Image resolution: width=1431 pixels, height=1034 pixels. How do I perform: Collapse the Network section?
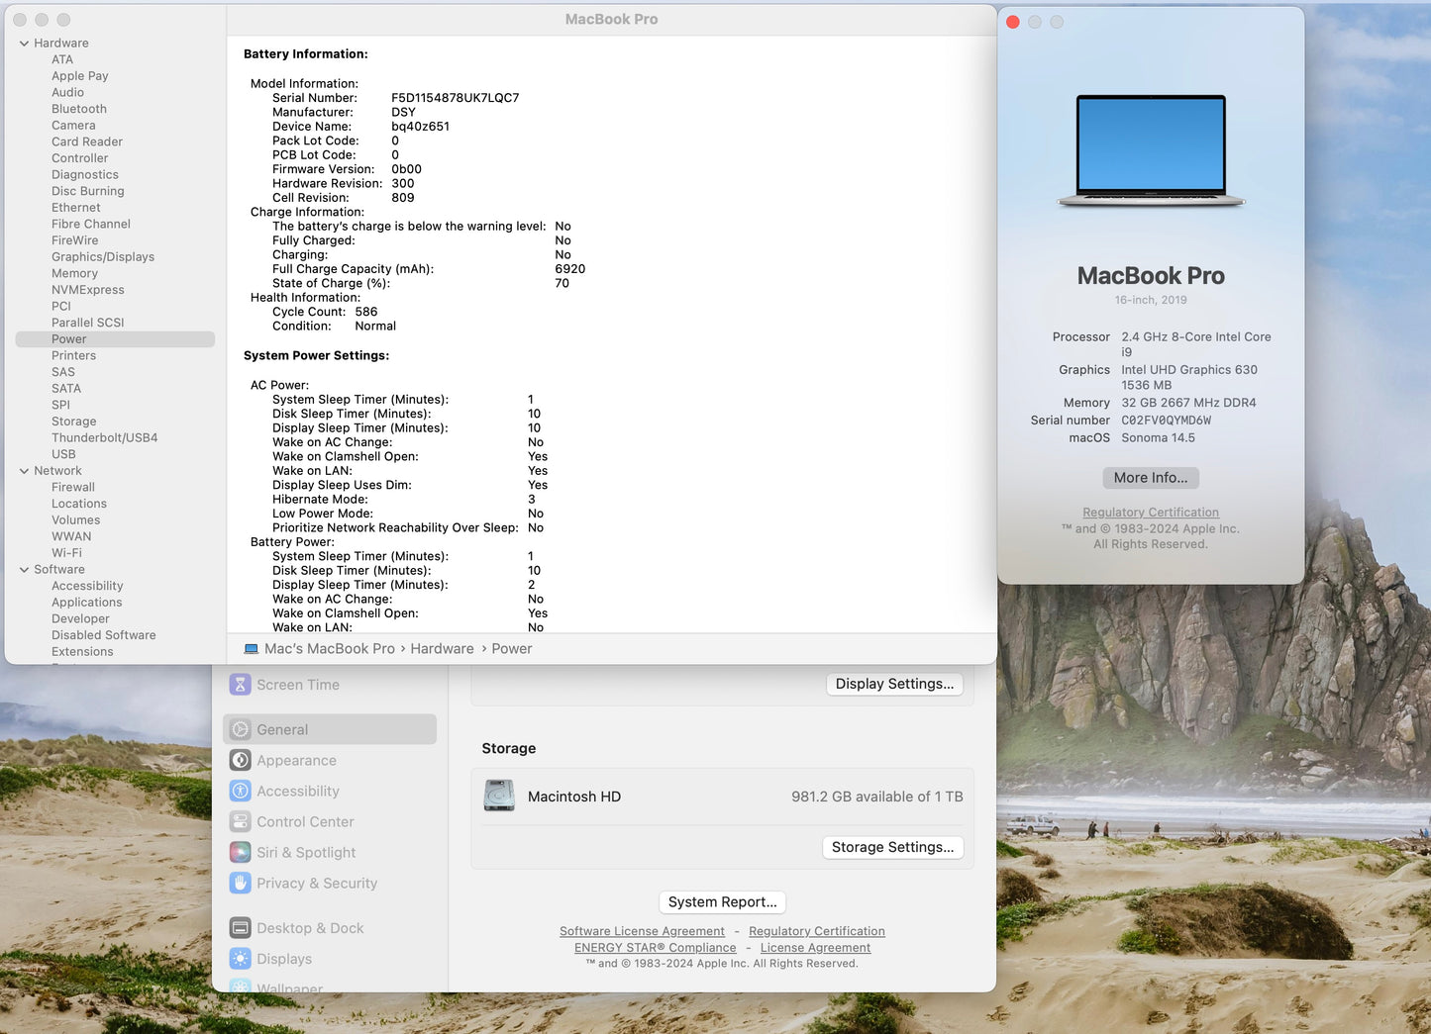[23, 470]
